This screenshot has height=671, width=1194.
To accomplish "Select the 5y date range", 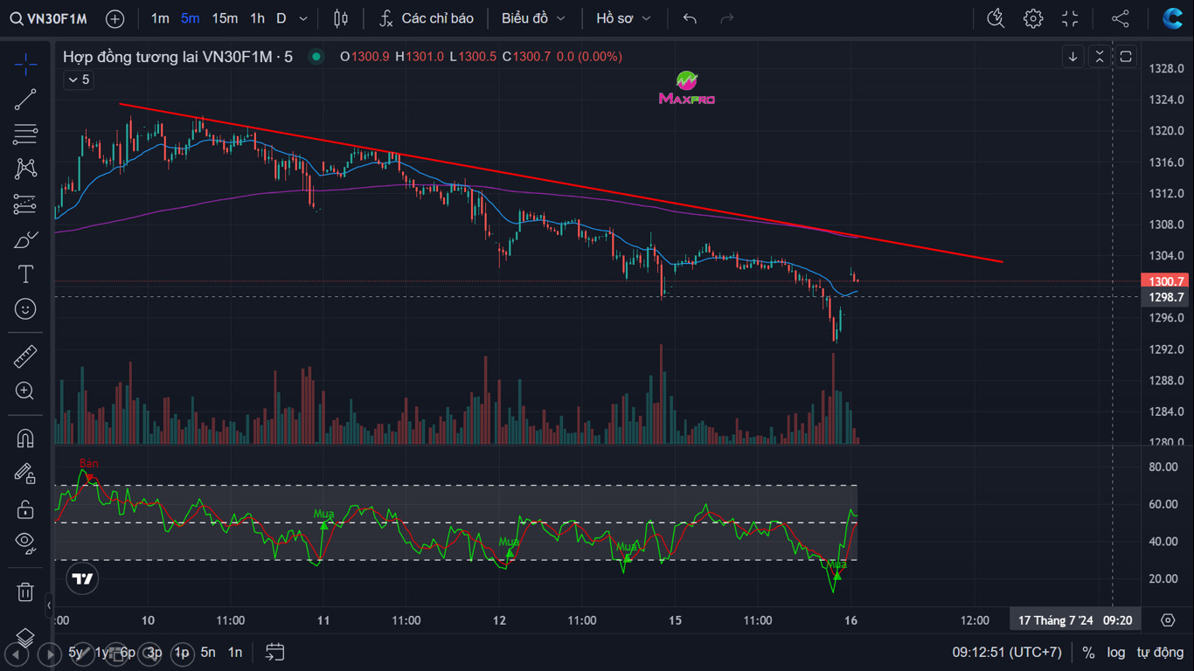I will tap(77, 653).
